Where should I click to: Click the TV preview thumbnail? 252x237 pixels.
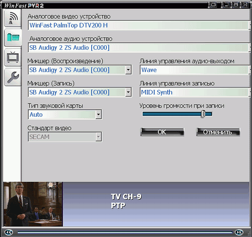coord(33,204)
